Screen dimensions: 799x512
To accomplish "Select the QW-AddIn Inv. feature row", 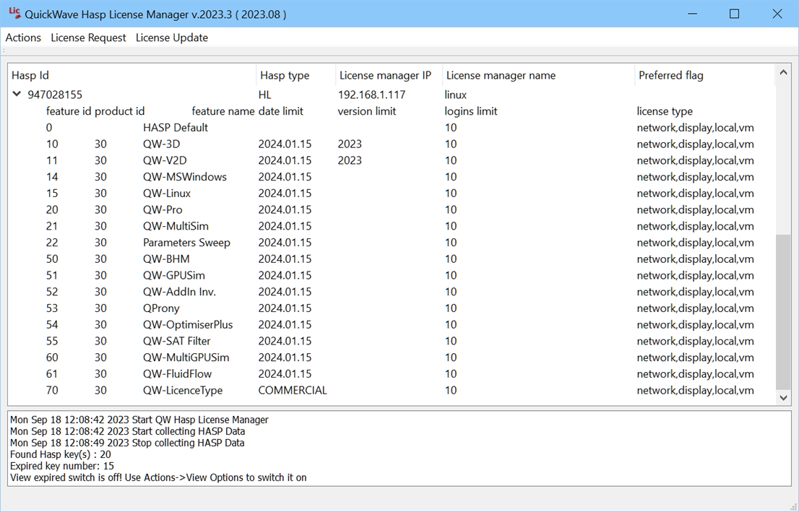I will 392,292.
